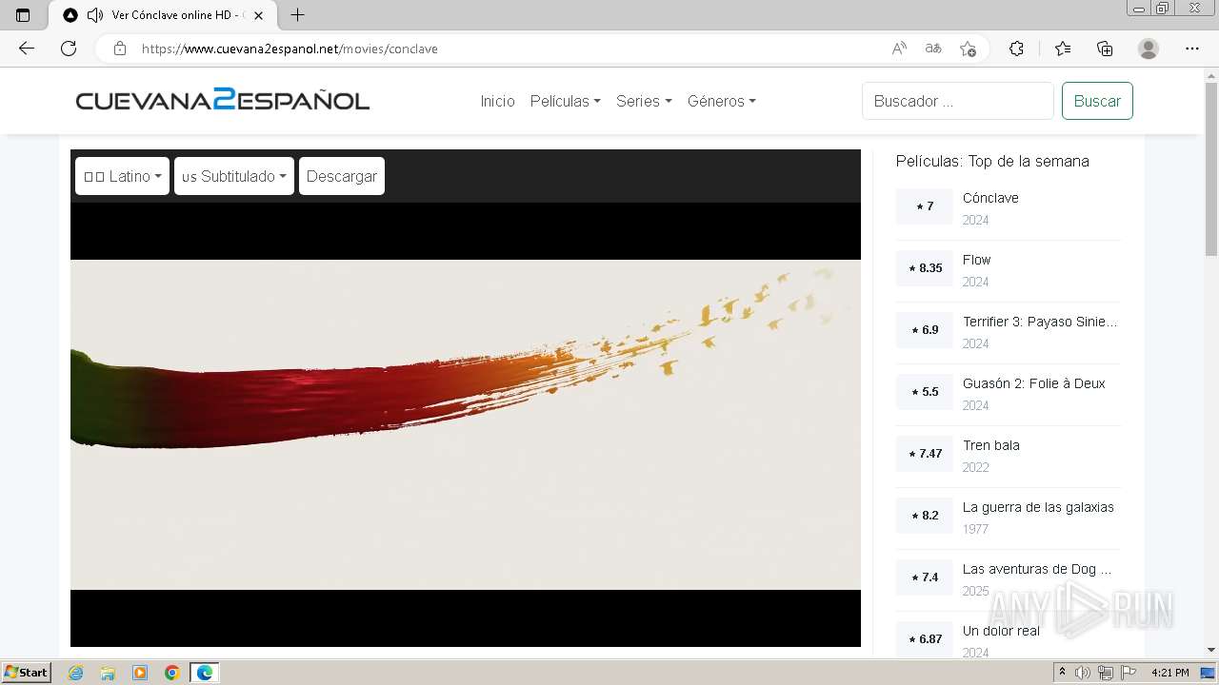Viewport: 1219px width, 685px height.
Task: Open Tren bala movie link
Action: tap(990, 445)
